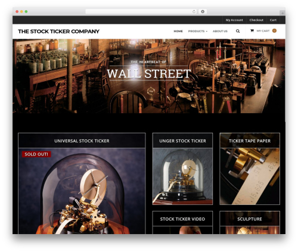Go to the Home menu item
The width and height of the screenshot is (298, 252).
tap(178, 31)
